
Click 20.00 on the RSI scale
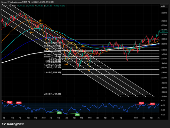tap(163, 114)
